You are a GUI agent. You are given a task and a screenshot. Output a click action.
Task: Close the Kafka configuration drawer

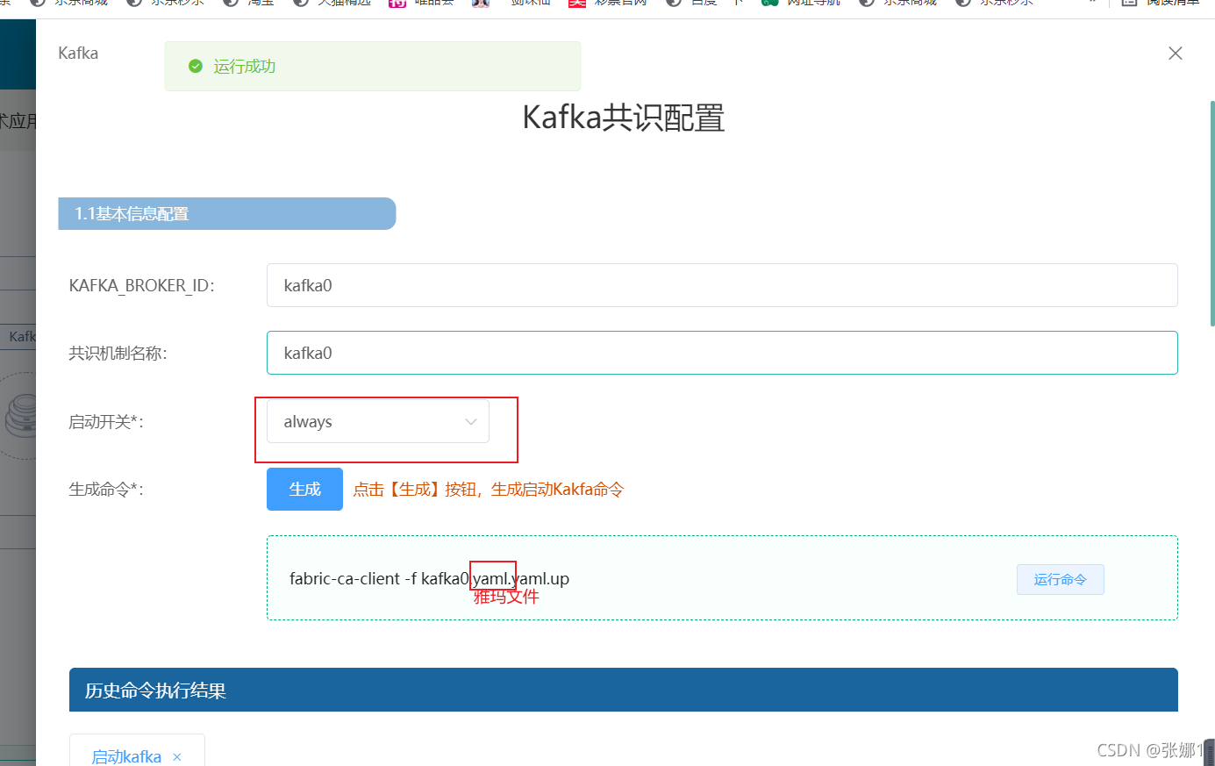1176,54
